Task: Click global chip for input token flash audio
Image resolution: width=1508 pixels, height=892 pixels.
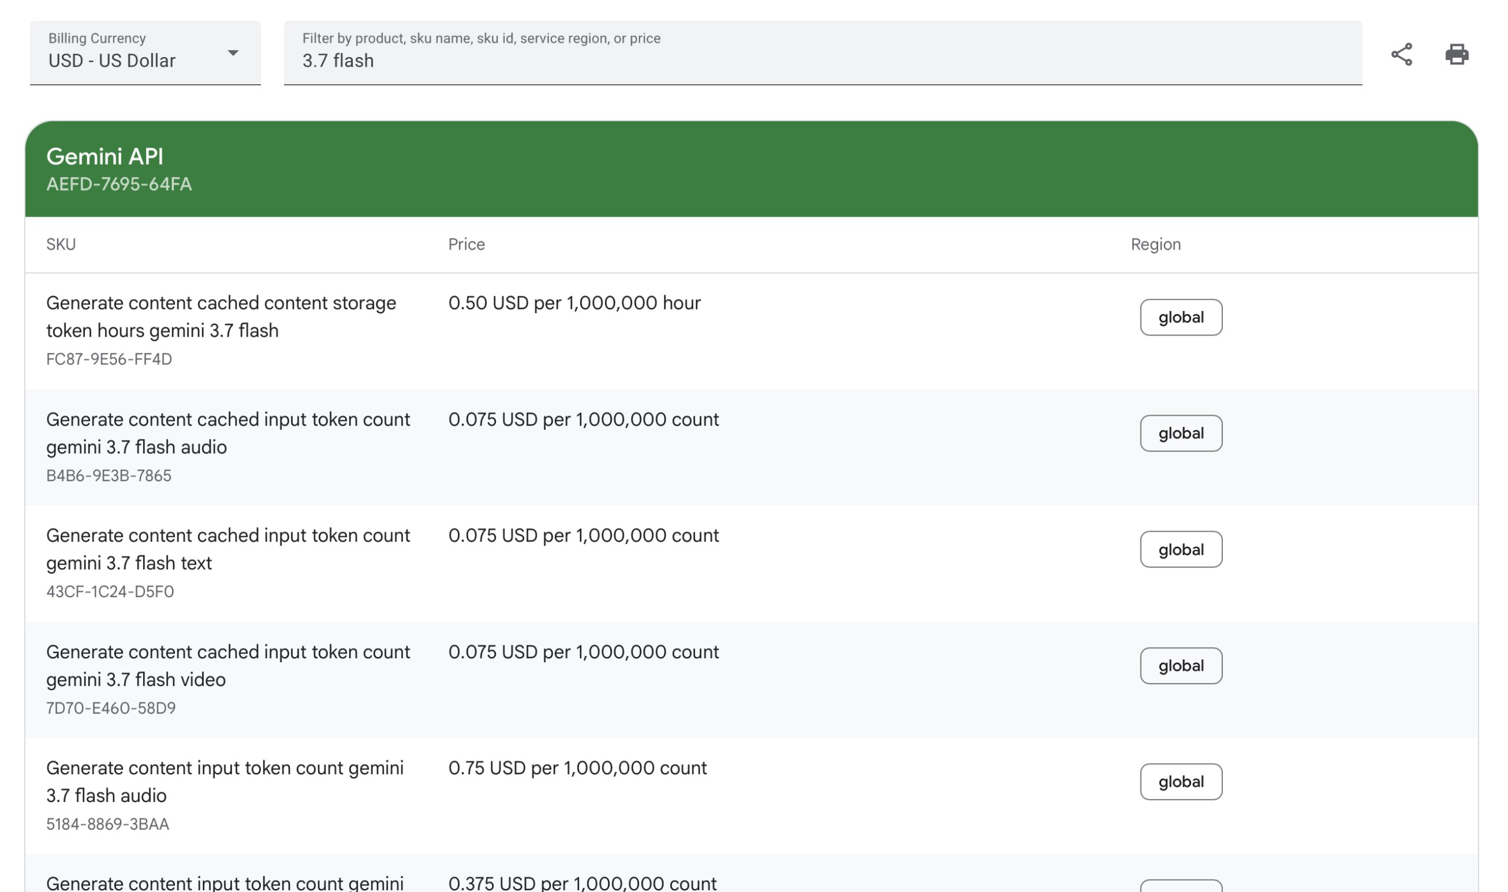Action: (1181, 782)
